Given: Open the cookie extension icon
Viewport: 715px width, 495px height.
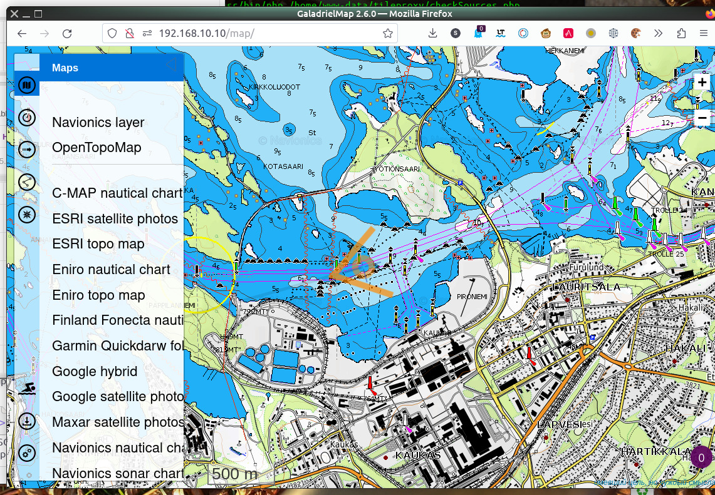Looking at the screenshot, I should click(x=635, y=33).
